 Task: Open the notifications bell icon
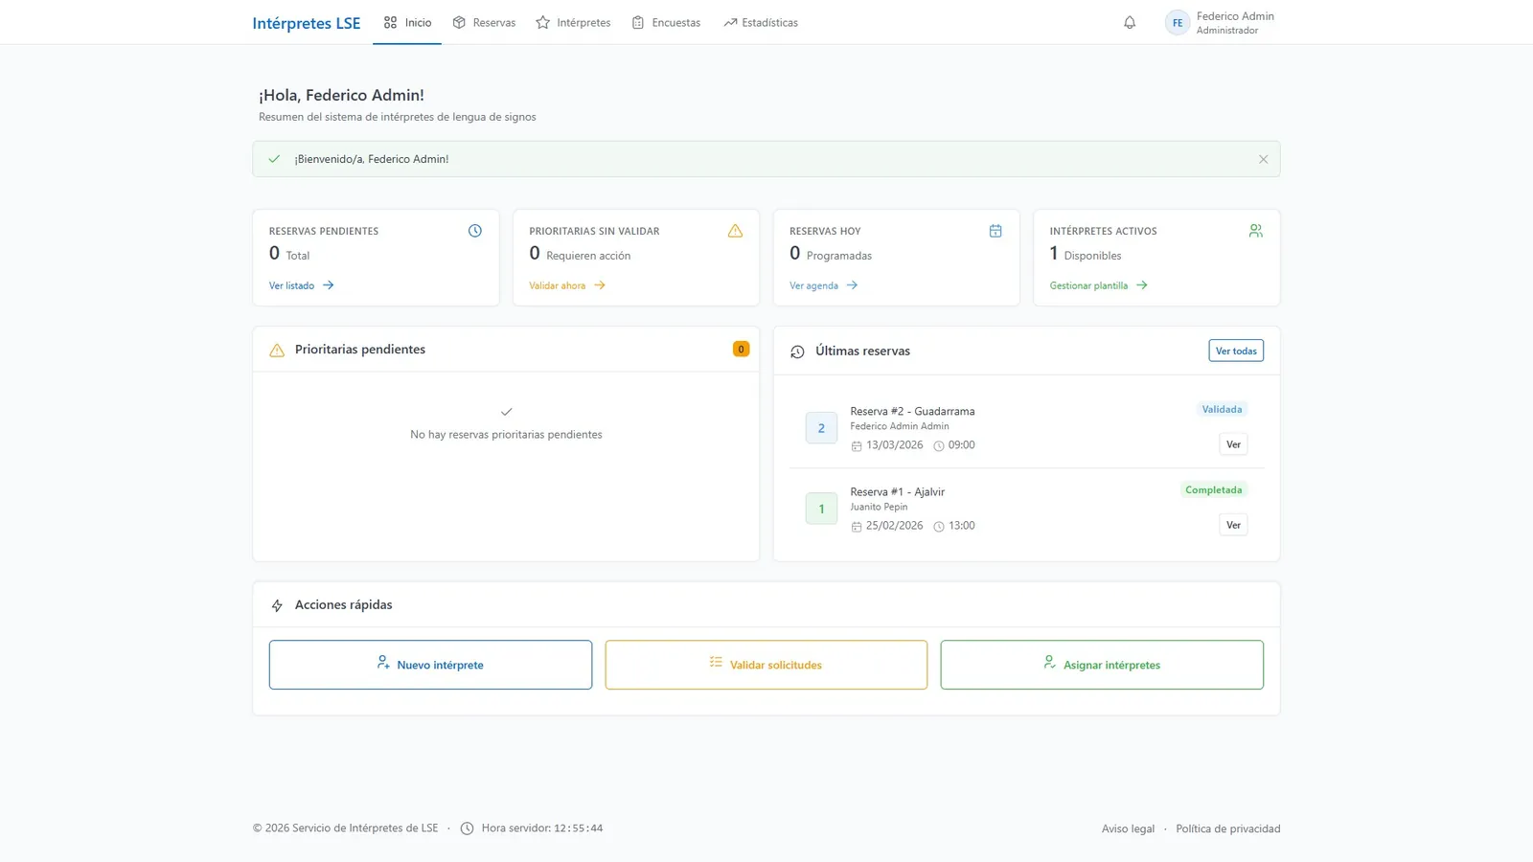click(x=1130, y=22)
